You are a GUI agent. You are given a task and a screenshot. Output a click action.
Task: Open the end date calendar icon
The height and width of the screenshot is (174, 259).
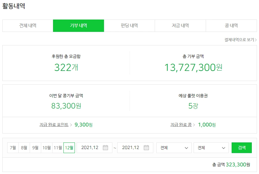click(x=146, y=148)
